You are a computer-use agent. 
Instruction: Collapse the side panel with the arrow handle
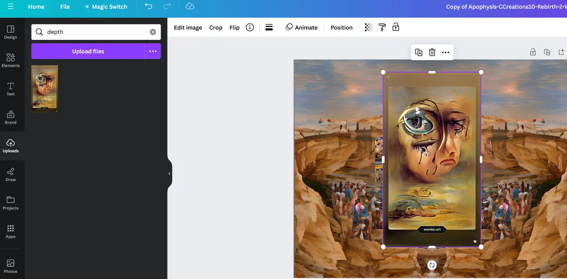(169, 174)
